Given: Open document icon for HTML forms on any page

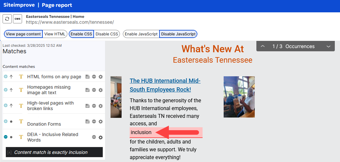Looking at the screenshot, I should click(88, 77).
